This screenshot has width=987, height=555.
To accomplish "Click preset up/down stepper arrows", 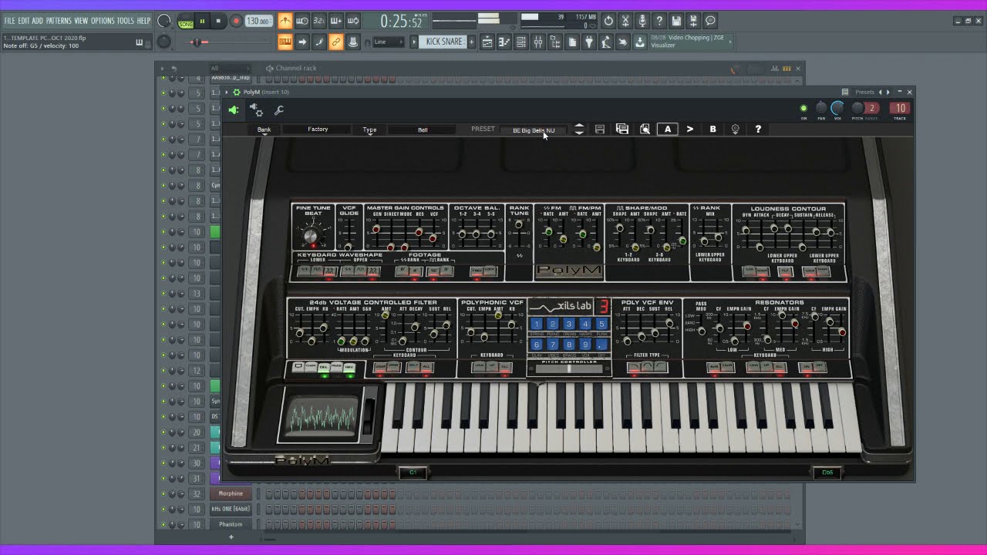I will (x=579, y=129).
